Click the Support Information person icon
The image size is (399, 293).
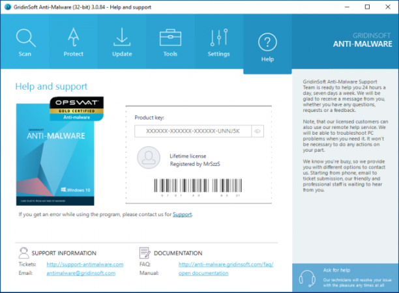(x=23, y=253)
